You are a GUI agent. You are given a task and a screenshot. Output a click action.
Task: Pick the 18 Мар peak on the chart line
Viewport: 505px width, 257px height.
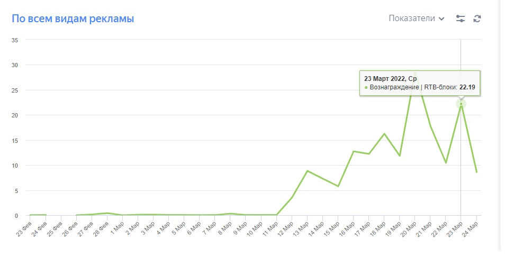point(384,134)
